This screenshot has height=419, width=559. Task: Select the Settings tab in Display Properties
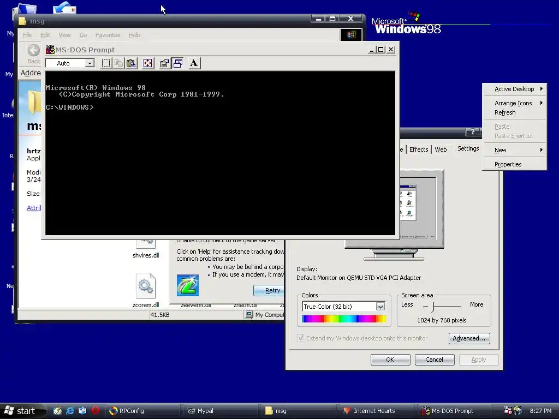click(468, 148)
